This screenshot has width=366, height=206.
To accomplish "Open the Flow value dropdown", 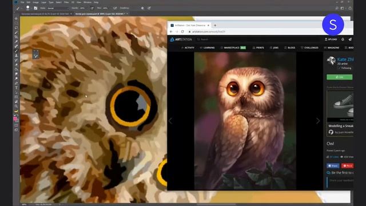I will point(110,8).
